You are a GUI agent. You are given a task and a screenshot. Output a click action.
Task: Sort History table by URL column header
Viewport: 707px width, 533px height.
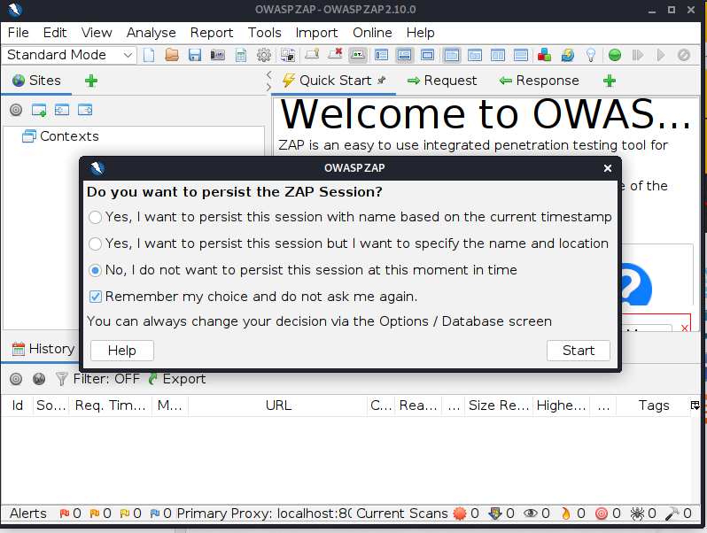point(278,405)
